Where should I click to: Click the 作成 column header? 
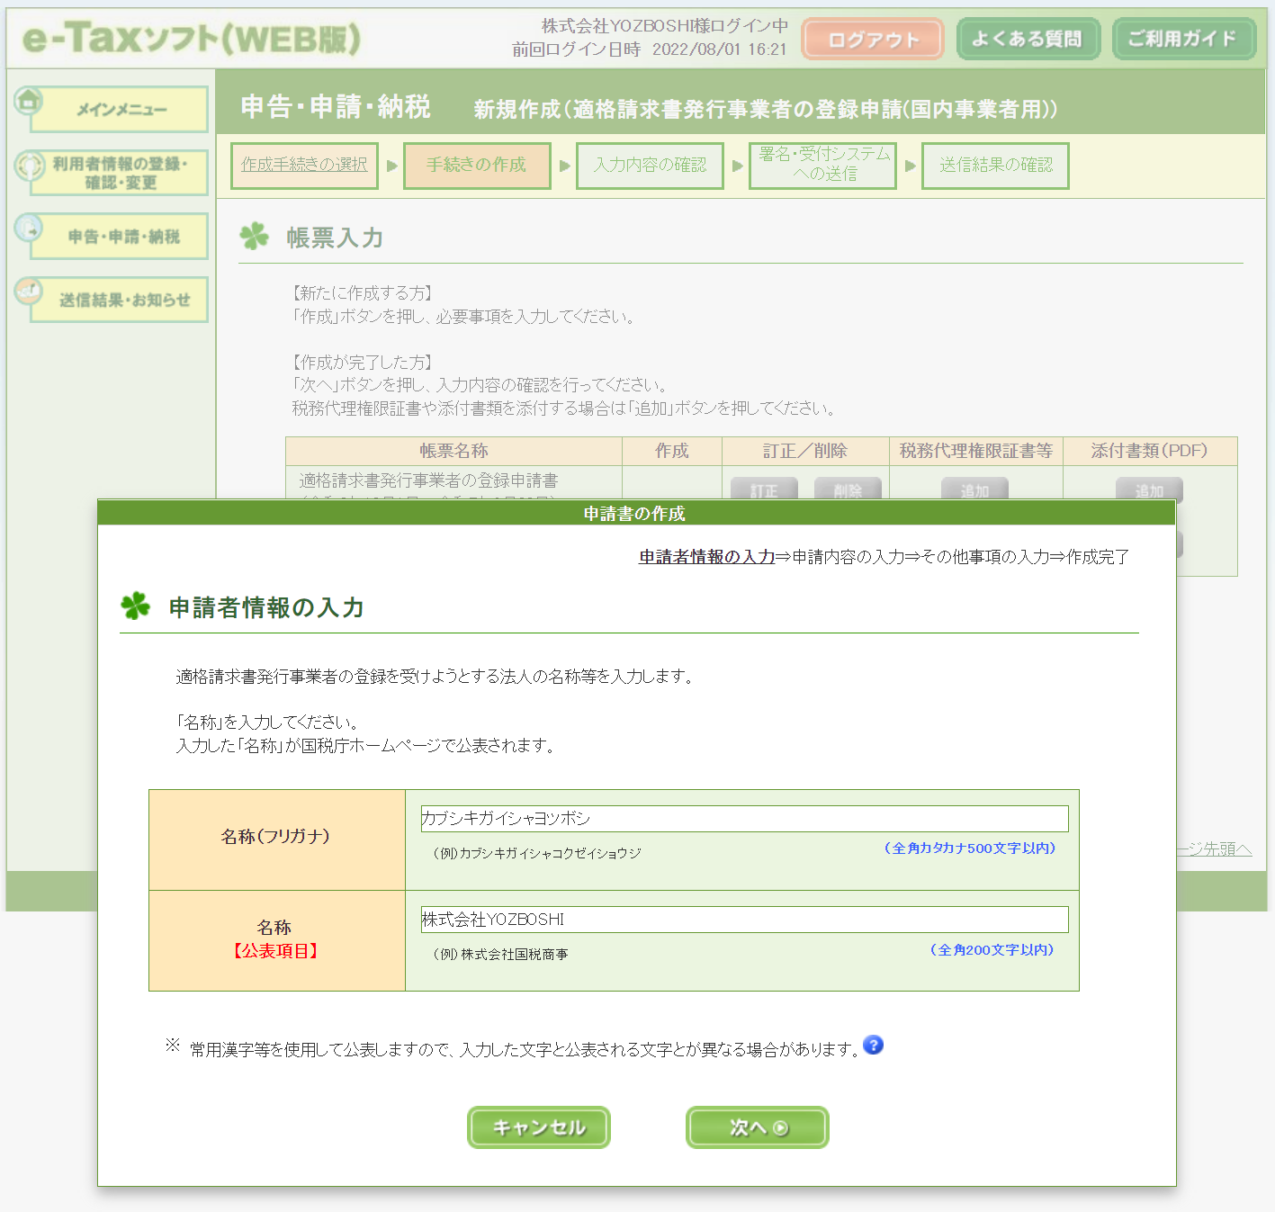click(x=672, y=451)
